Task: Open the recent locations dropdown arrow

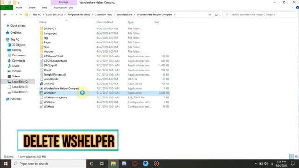Action: 16,14
